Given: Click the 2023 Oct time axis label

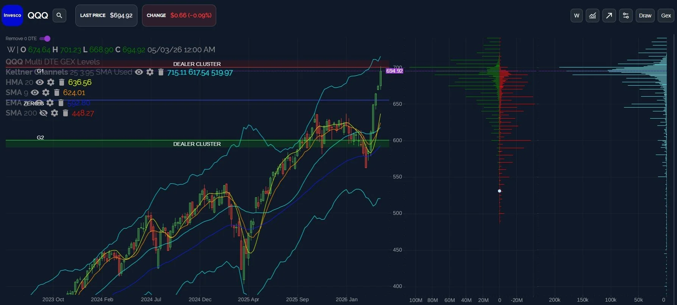Looking at the screenshot, I should tap(53, 299).
